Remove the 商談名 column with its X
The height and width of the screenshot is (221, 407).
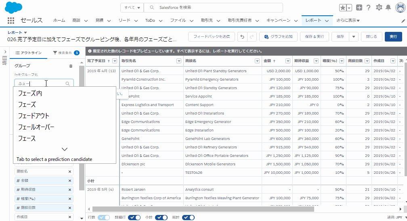click(x=69, y=171)
